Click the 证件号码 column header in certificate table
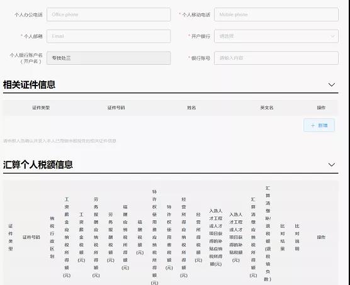The width and height of the screenshot is (350, 285). [116, 108]
